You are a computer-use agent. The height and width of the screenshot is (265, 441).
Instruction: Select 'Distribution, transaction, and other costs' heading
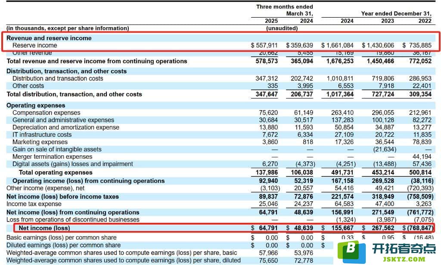66,71
